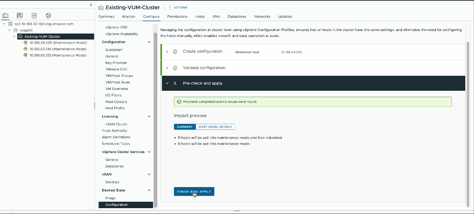This screenshot has height=214, width=474.
Task: Open Key Provider settings
Action: (116, 63)
